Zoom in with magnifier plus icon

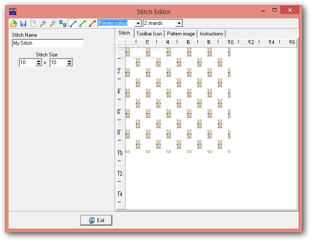click(x=43, y=24)
